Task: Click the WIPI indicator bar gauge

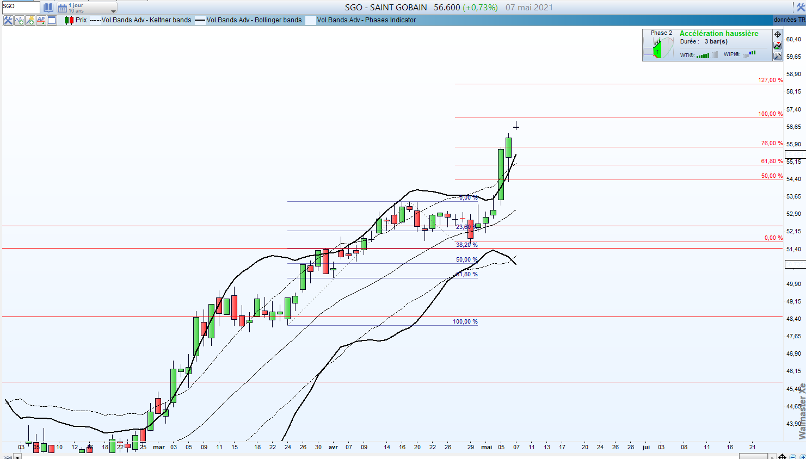Action: [x=749, y=54]
